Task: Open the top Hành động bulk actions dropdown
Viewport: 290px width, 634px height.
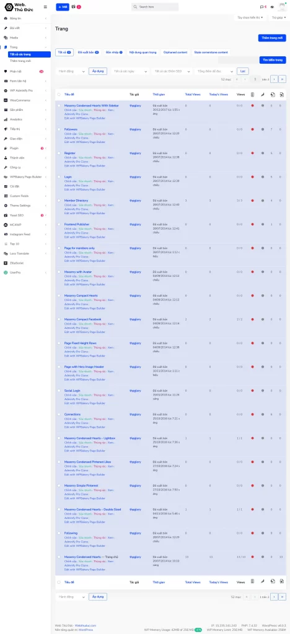Action: click(x=71, y=71)
